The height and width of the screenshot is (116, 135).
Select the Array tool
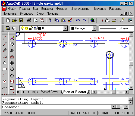point(12,63)
